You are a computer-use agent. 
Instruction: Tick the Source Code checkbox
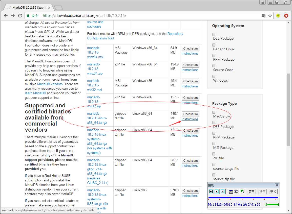point(214,66)
